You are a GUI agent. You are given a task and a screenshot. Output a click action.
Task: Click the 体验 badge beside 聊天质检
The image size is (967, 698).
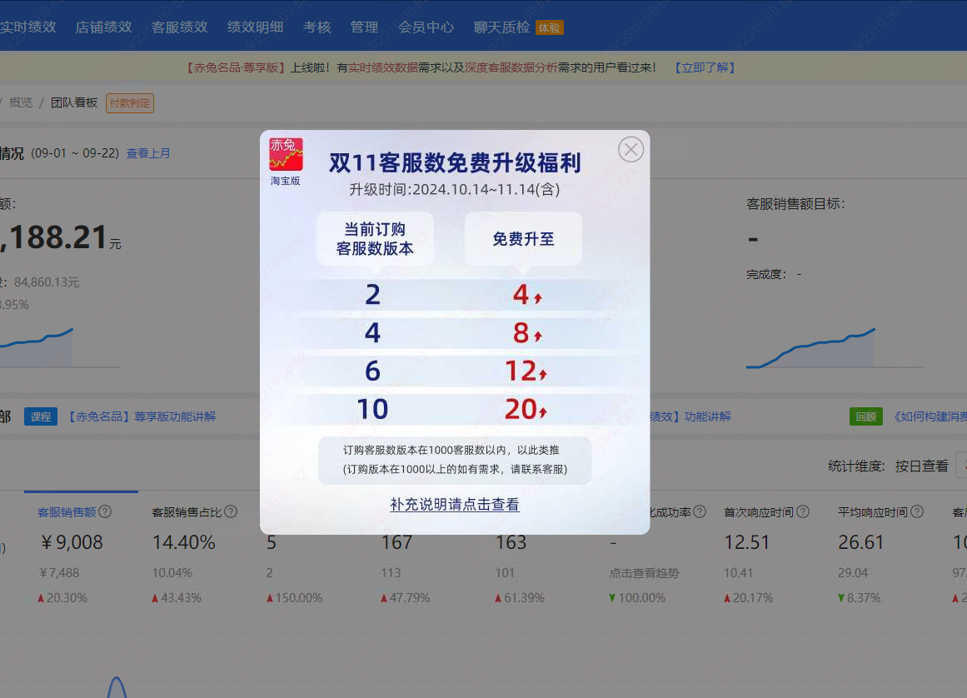[549, 27]
